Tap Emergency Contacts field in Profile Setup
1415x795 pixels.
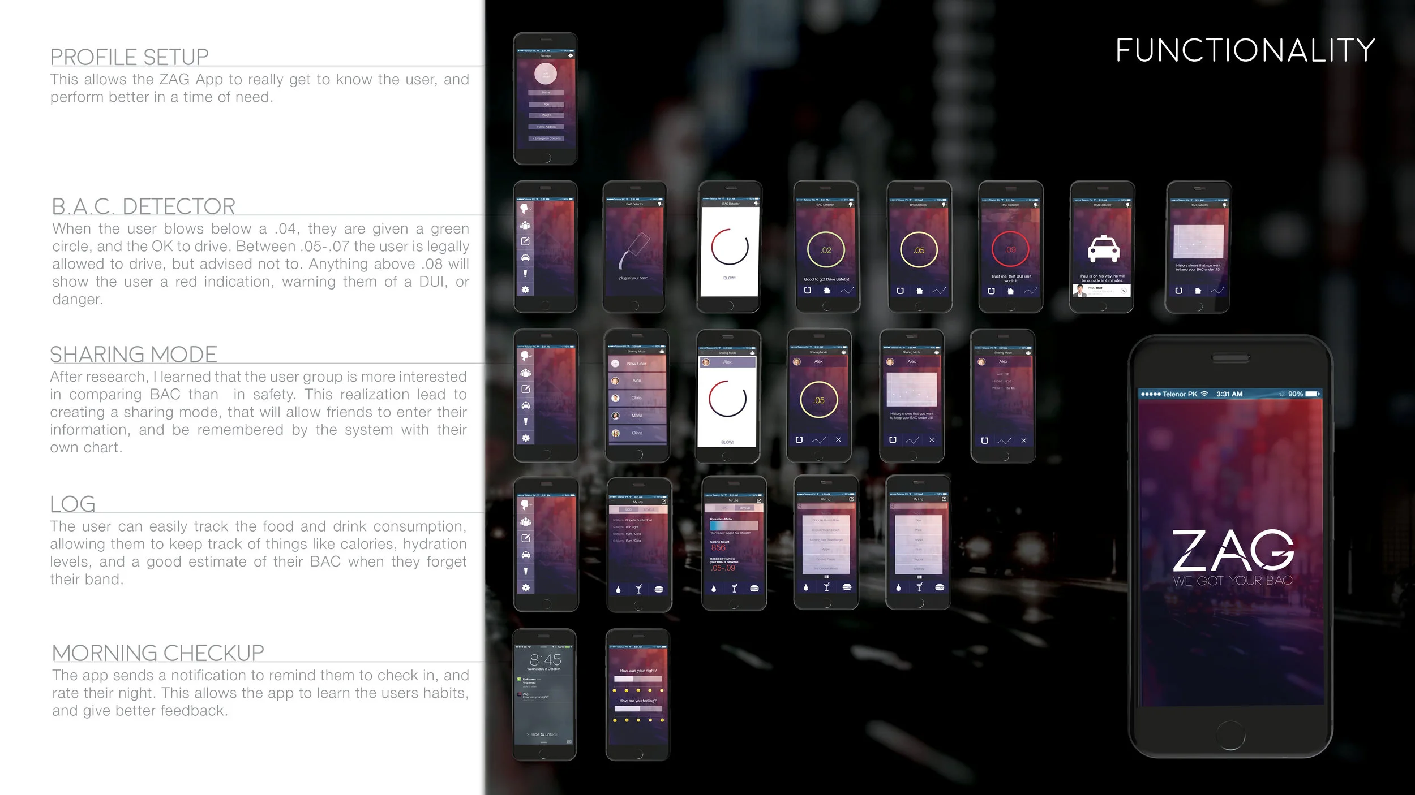546,139
